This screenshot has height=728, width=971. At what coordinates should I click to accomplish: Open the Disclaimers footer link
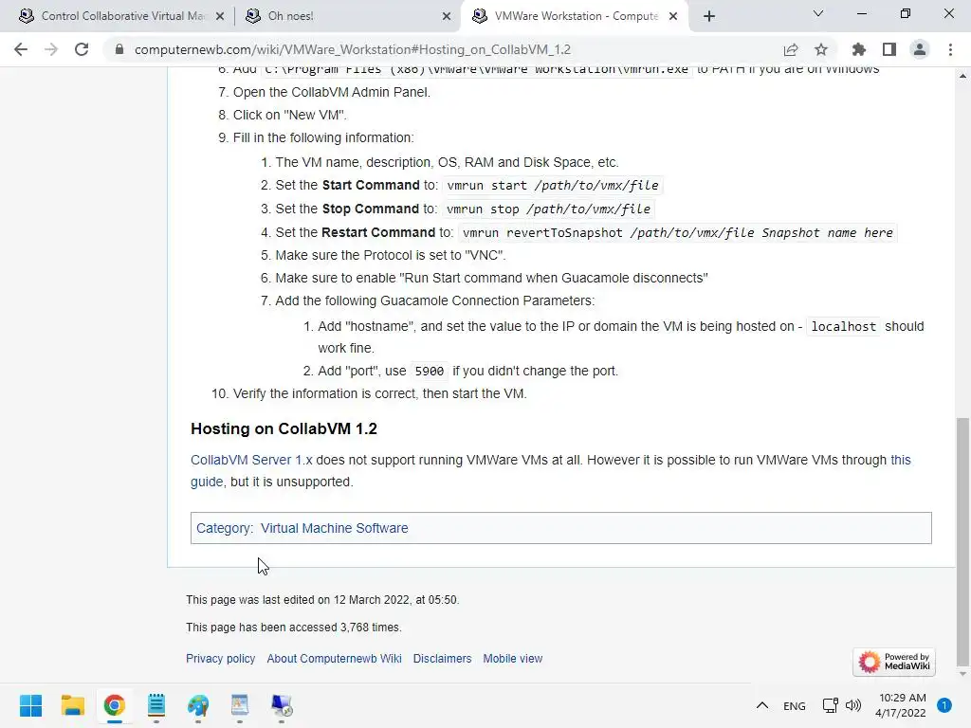442,659
